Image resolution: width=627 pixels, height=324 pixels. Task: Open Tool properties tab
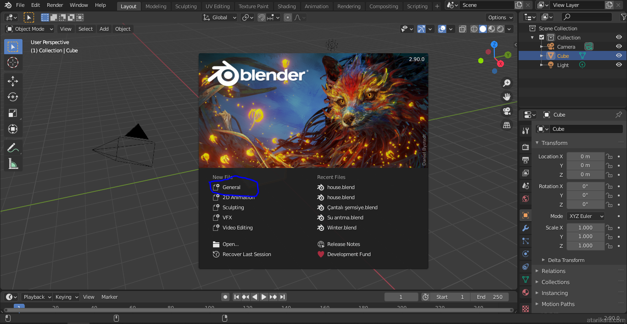click(x=526, y=131)
